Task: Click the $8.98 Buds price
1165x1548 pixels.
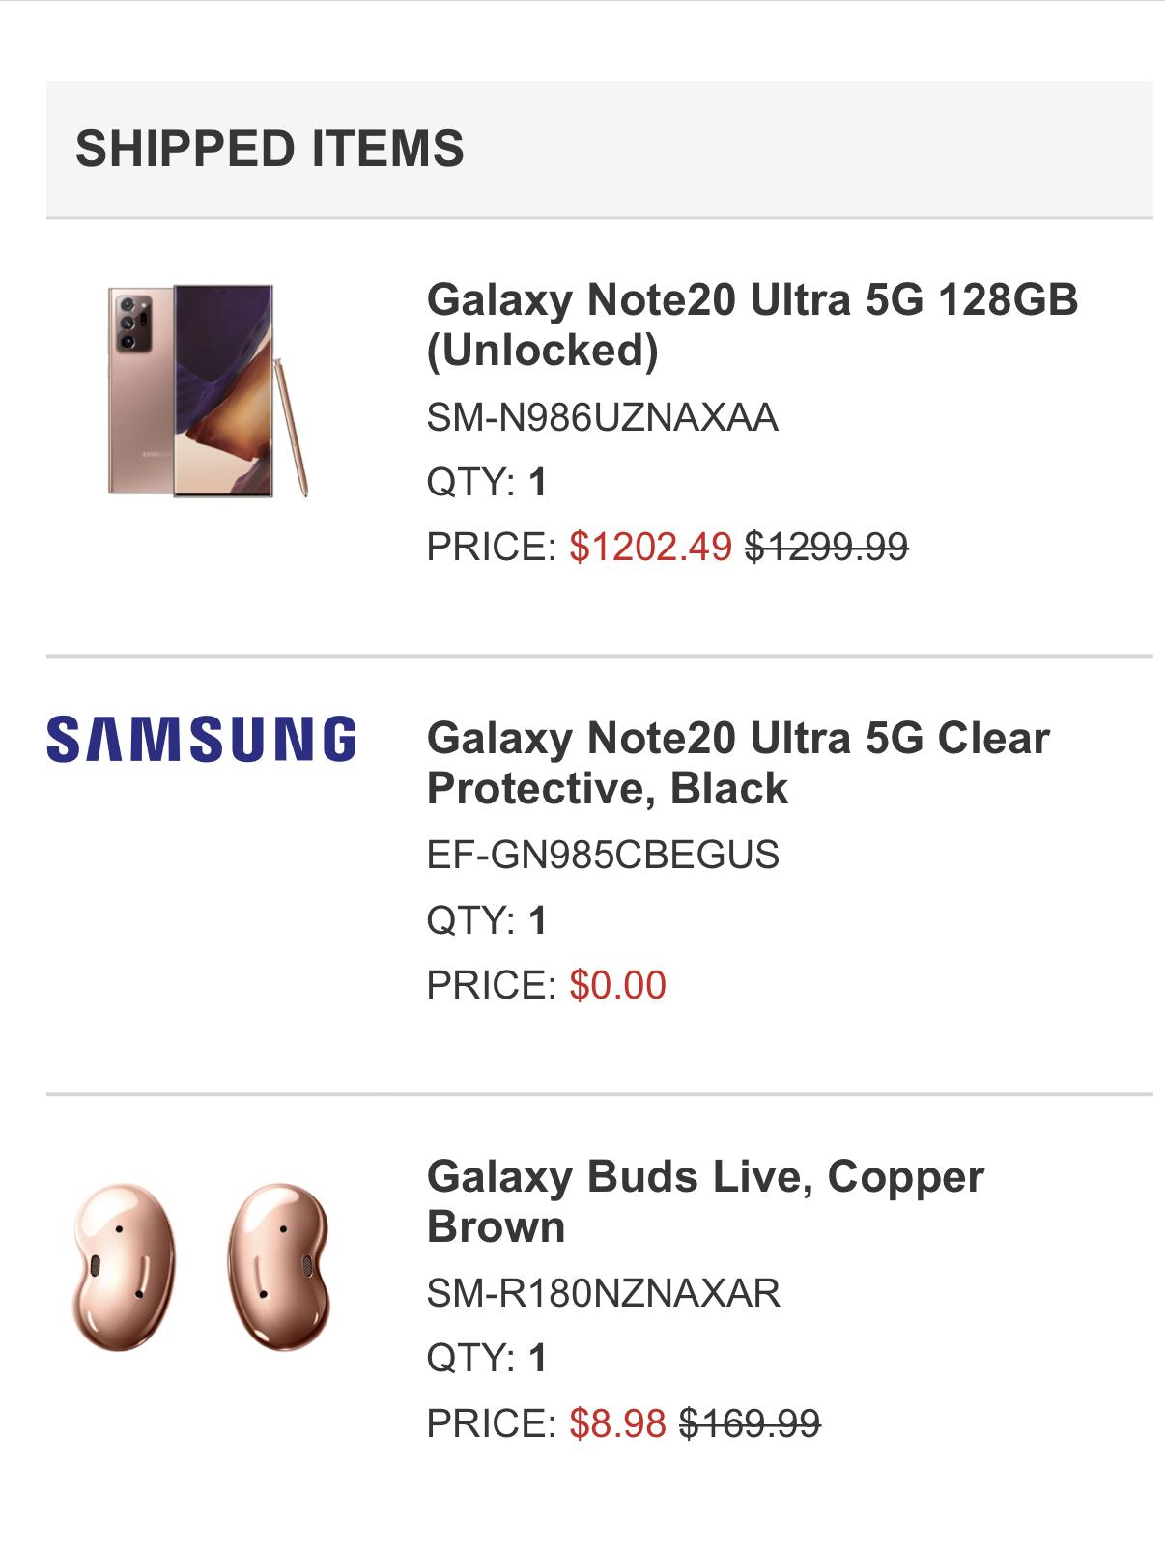Action: [x=617, y=1422]
